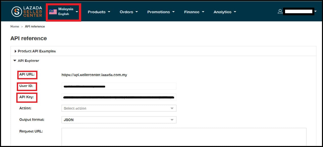The width and height of the screenshot is (323, 147).
Task: Click into the User ID field
Action: click(x=119, y=86)
